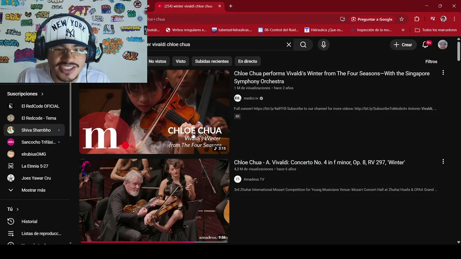Expand Mostrar más in subscriptions
Image resolution: width=461 pixels, height=259 pixels.
(26, 190)
